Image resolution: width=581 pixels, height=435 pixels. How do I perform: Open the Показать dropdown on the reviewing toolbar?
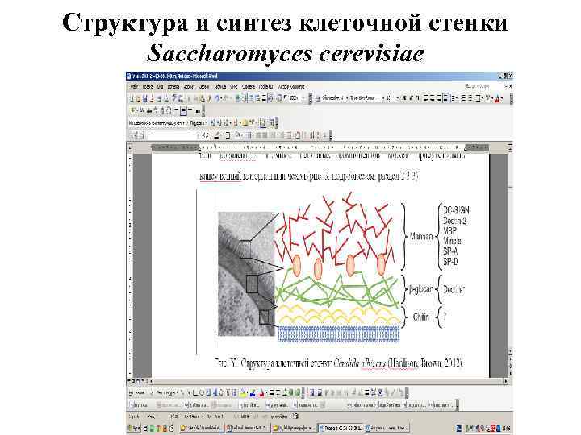tap(198, 122)
